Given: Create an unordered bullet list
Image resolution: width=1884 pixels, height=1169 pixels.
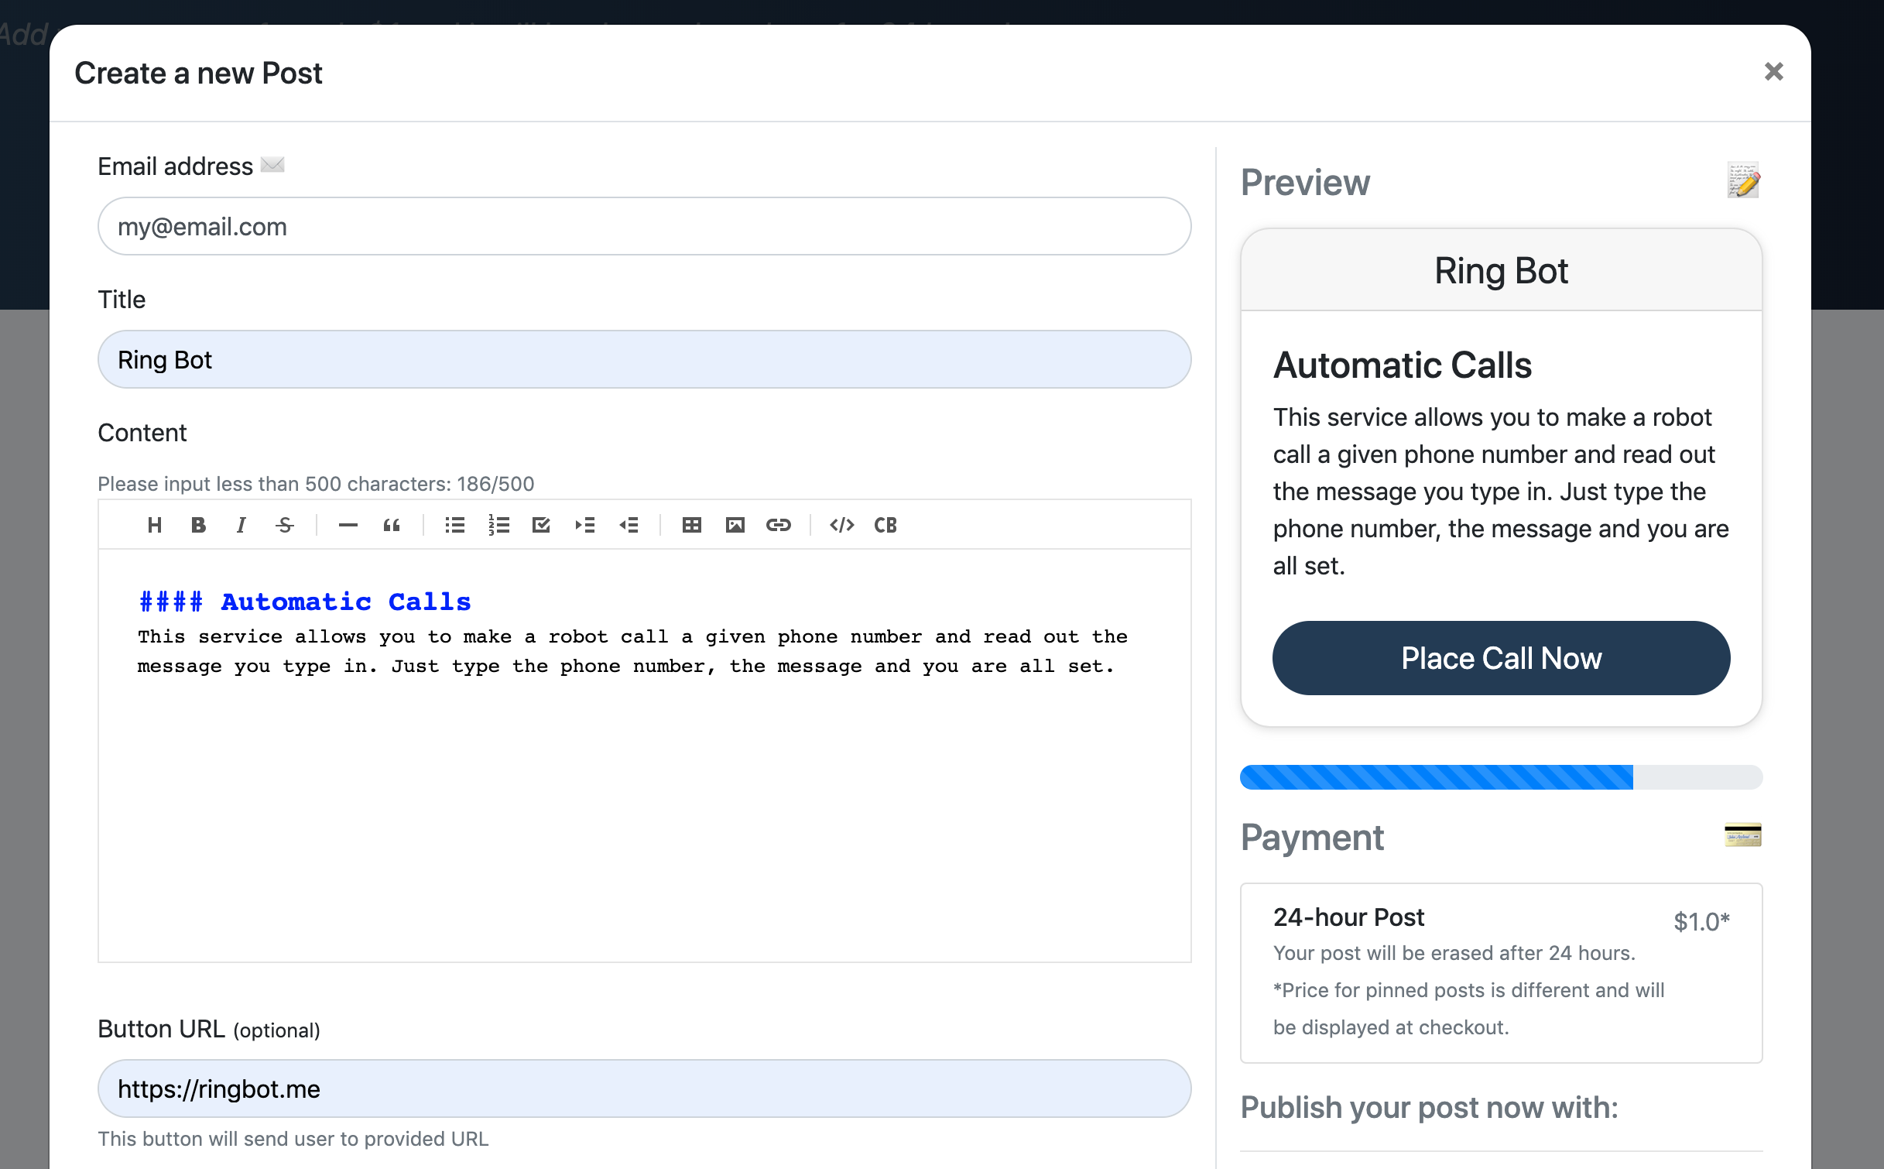Looking at the screenshot, I should [455, 525].
